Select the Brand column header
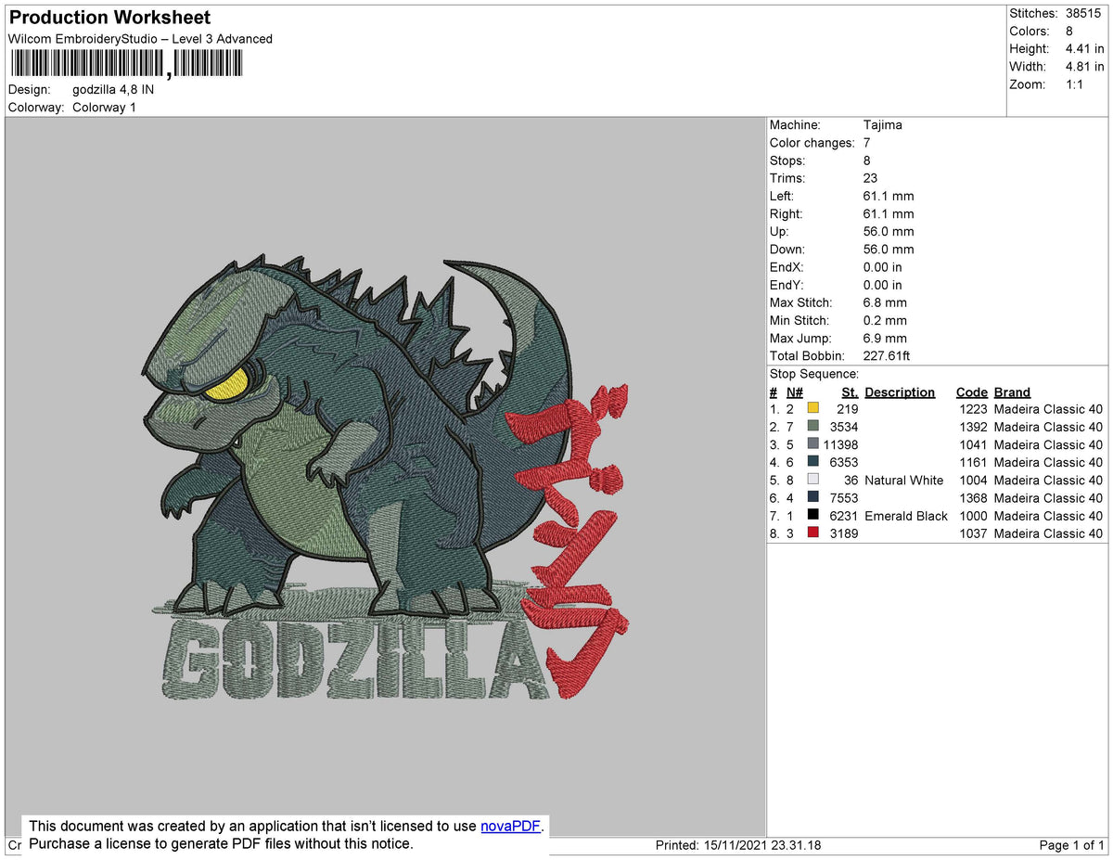The height and width of the screenshot is (860, 1113). (1011, 391)
